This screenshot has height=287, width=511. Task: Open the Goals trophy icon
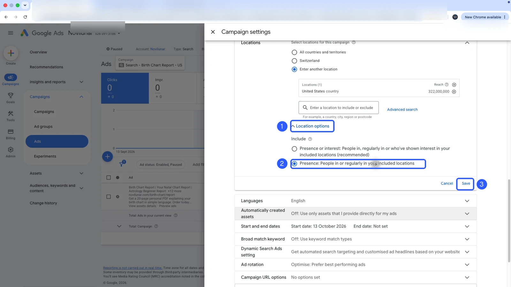click(11, 95)
